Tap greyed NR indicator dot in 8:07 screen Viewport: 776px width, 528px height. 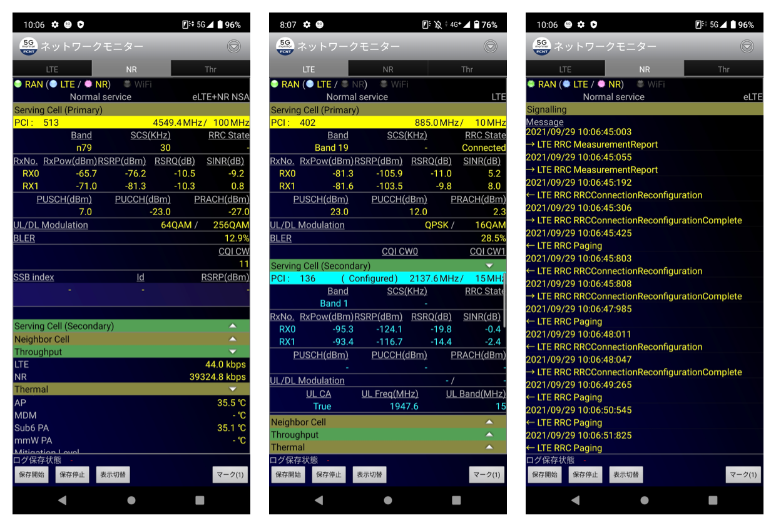tap(345, 84)
